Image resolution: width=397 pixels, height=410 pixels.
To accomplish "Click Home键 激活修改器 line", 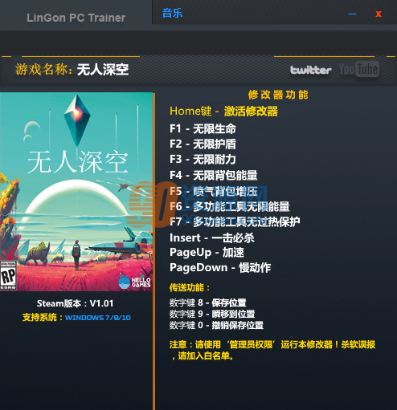I will (x=223, y=112).
